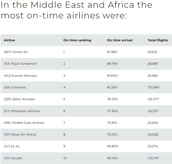Select the Qatar Airways airline cell
Viewport: 172px width, 164px height.
(x=19, y=99)
